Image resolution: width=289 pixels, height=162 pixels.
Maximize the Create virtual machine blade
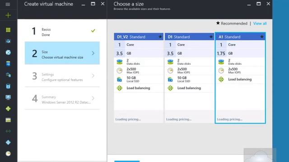pyautogui.click(x=93, y=4)
